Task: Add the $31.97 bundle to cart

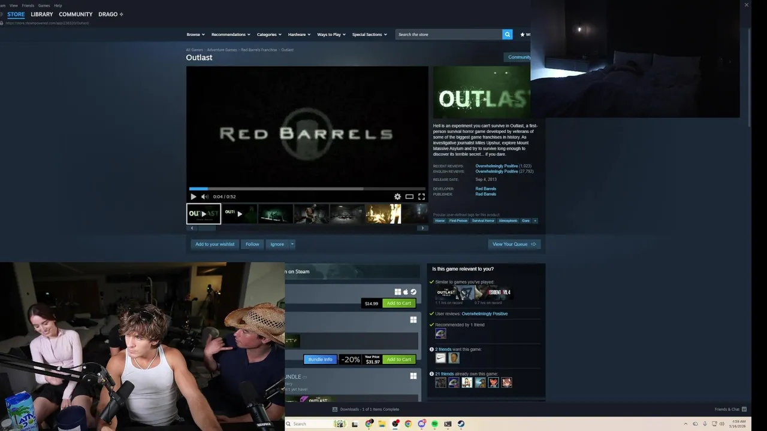Action: pos(398,360)
